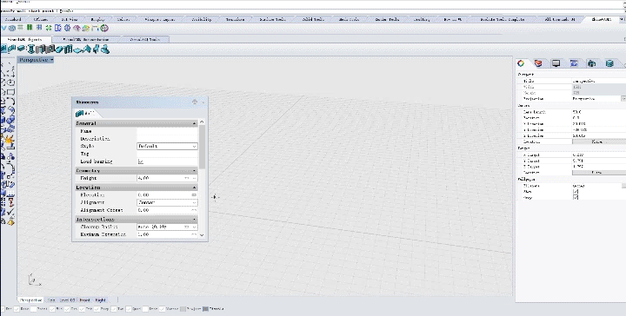Viewport: 626px width, 316px height.
Task: Click the camera Location Place button
Action: (598, 142)
